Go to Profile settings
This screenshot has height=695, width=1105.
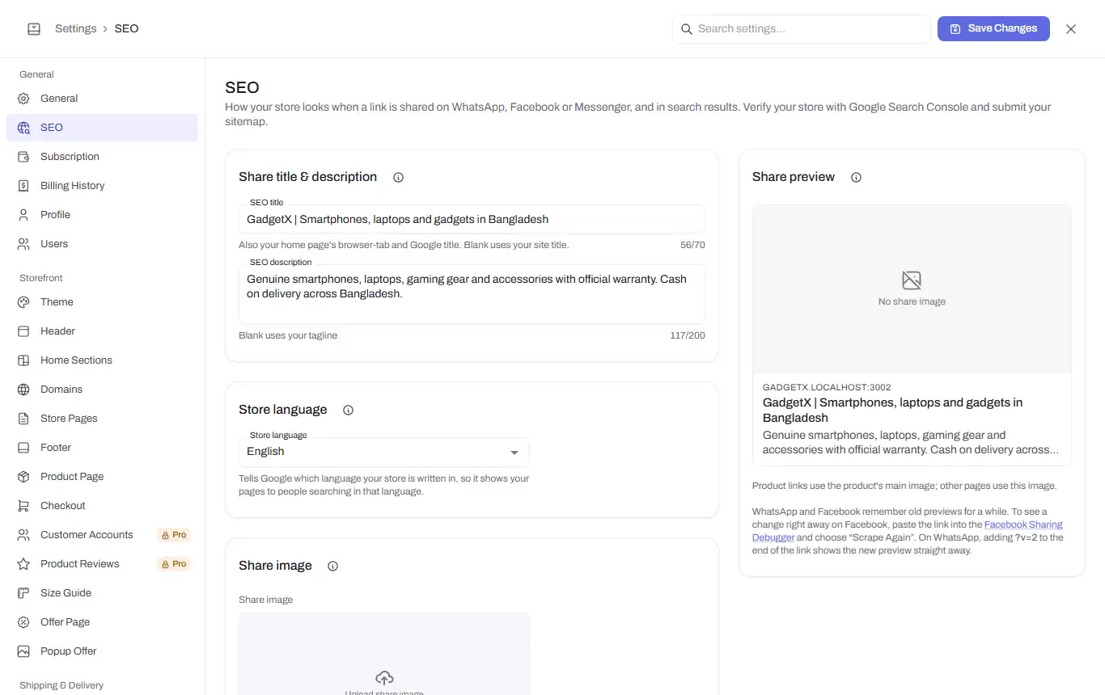pyautogui.click(x=102, y=215)
